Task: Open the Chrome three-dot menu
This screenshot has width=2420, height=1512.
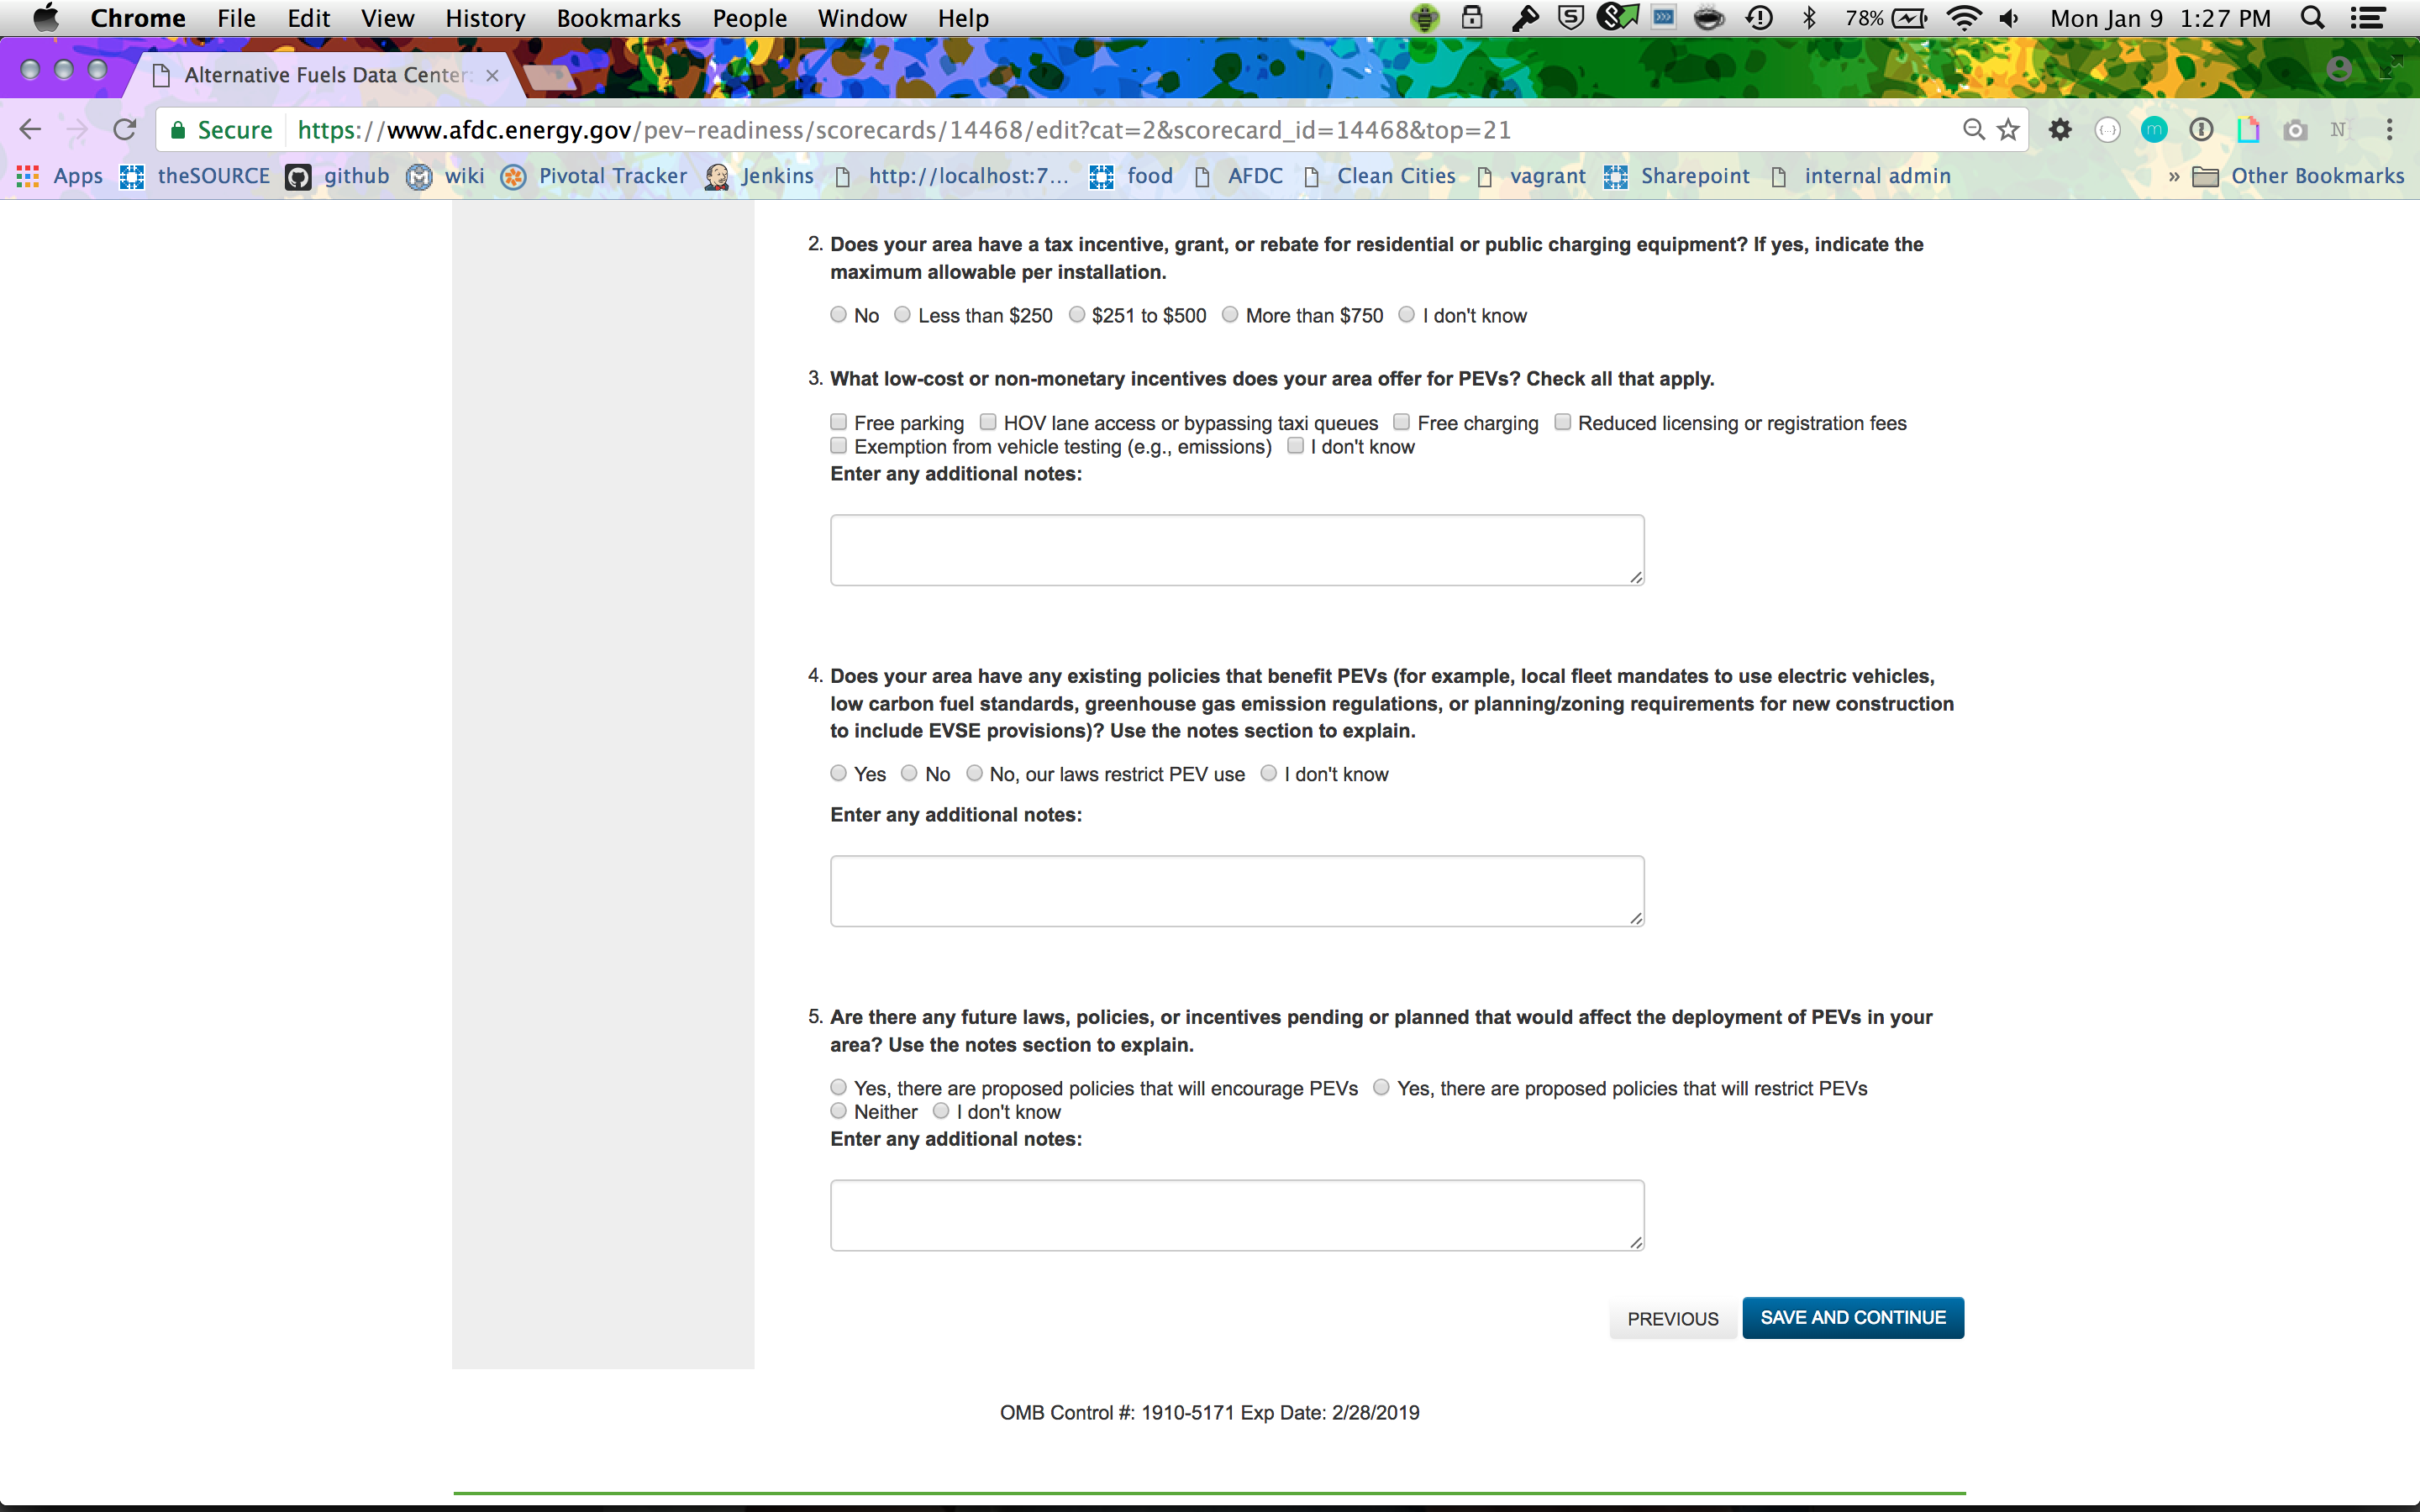Action: coord(2389,130)
